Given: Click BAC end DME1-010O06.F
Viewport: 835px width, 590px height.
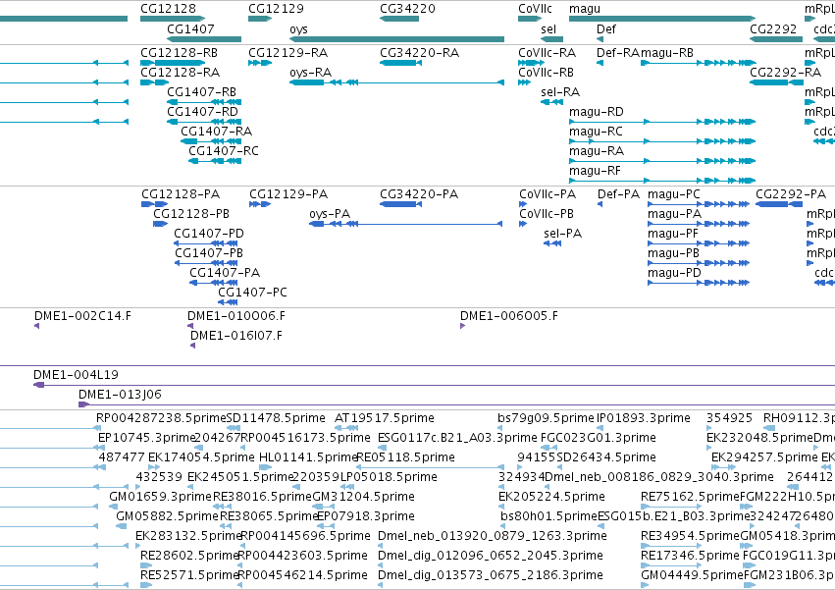Looking at the screenshot, I should point(236,316).
